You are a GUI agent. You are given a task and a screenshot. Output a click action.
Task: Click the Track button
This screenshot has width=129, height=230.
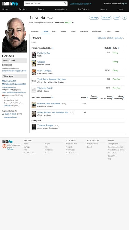coord(117,18)
